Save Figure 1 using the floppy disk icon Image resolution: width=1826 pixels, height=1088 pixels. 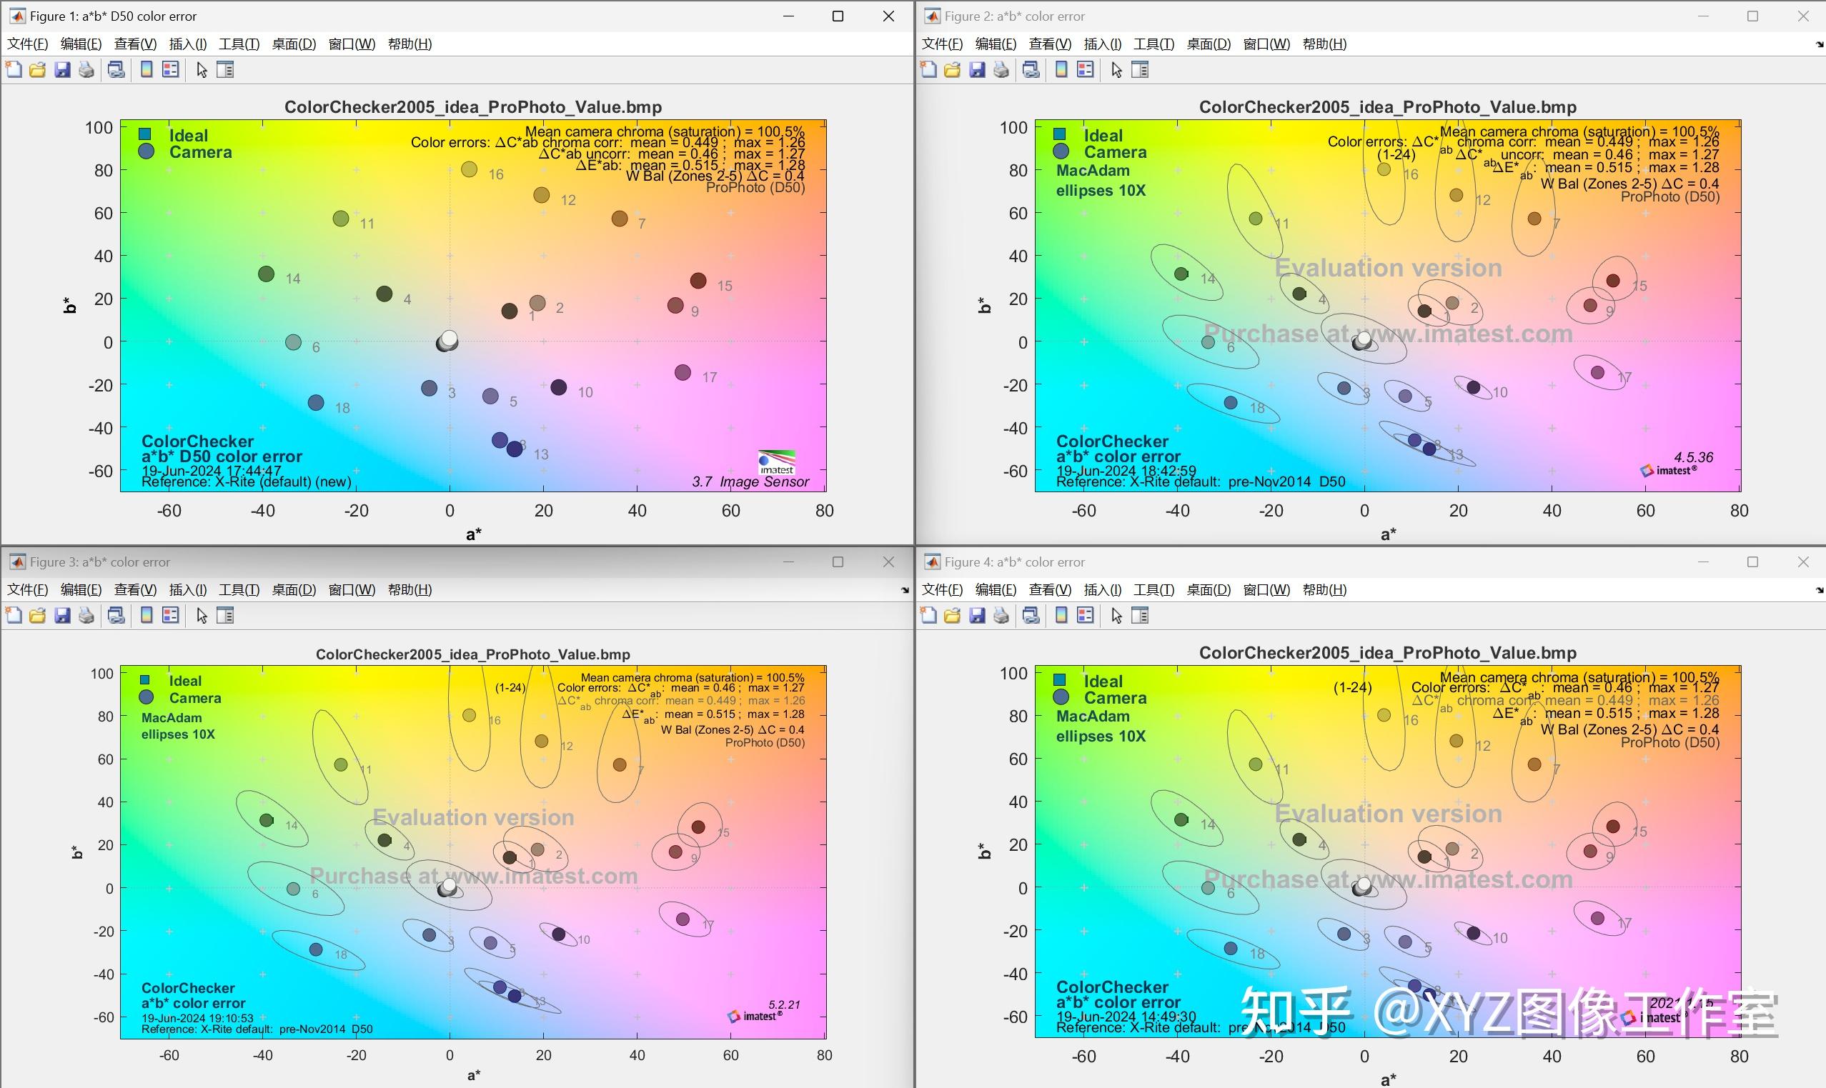(x=62, y=69)
